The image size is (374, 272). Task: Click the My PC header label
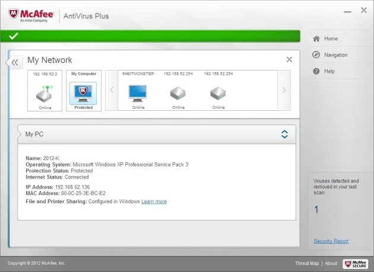click(x=34, y=134)
